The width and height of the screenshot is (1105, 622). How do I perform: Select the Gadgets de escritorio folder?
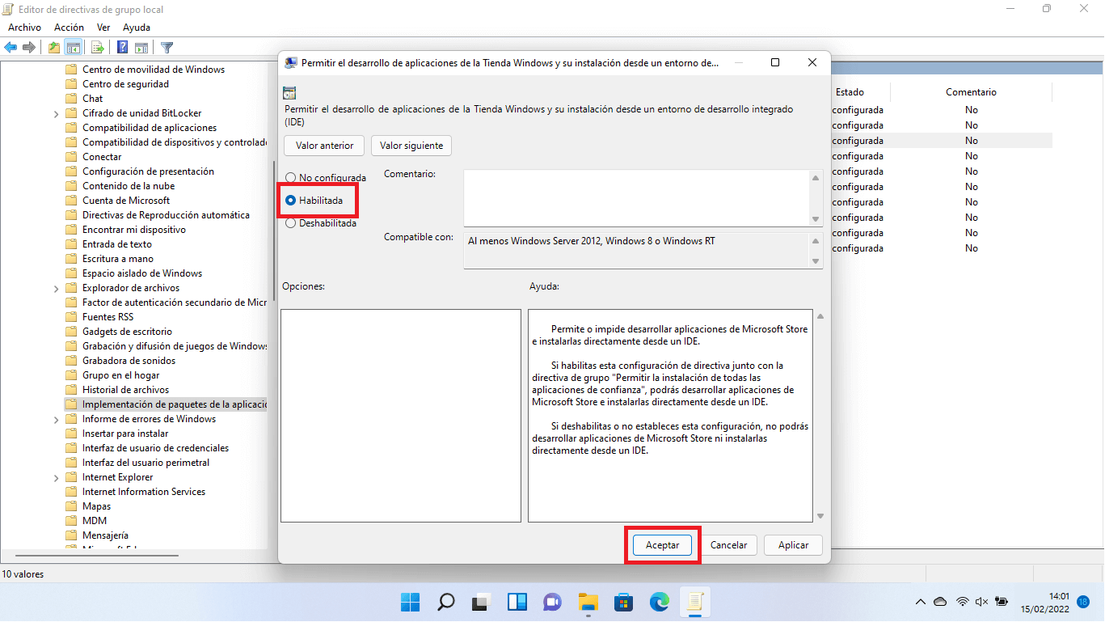(x=127, y=332)
